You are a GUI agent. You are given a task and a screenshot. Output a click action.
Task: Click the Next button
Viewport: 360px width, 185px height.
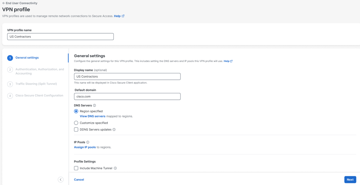pyautogui.click(x=350, y=180)
